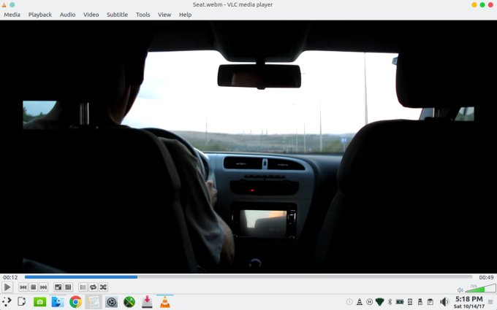Open the Audio menu
The height and width of the screenshot is (310, 497).
[67, 15]
